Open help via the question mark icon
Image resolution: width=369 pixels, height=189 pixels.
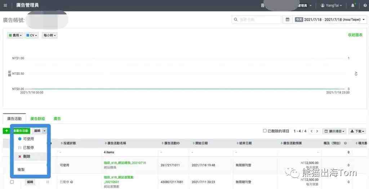[x=365, y=5]
